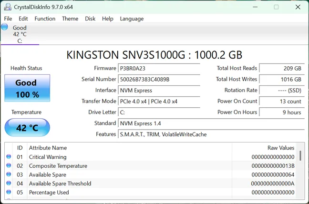Click status orb of Available Spare row
The width and height of the screenshot is (309, 204).
9,174
